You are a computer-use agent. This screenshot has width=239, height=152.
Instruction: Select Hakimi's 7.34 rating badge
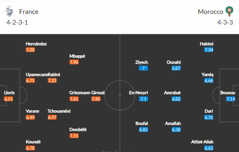coord(209,50)
